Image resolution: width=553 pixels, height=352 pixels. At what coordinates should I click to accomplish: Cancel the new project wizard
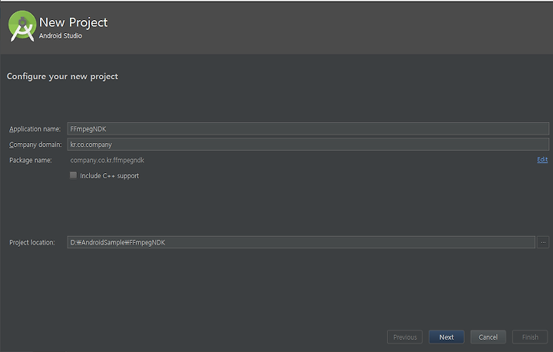click(x=488, y=337)
